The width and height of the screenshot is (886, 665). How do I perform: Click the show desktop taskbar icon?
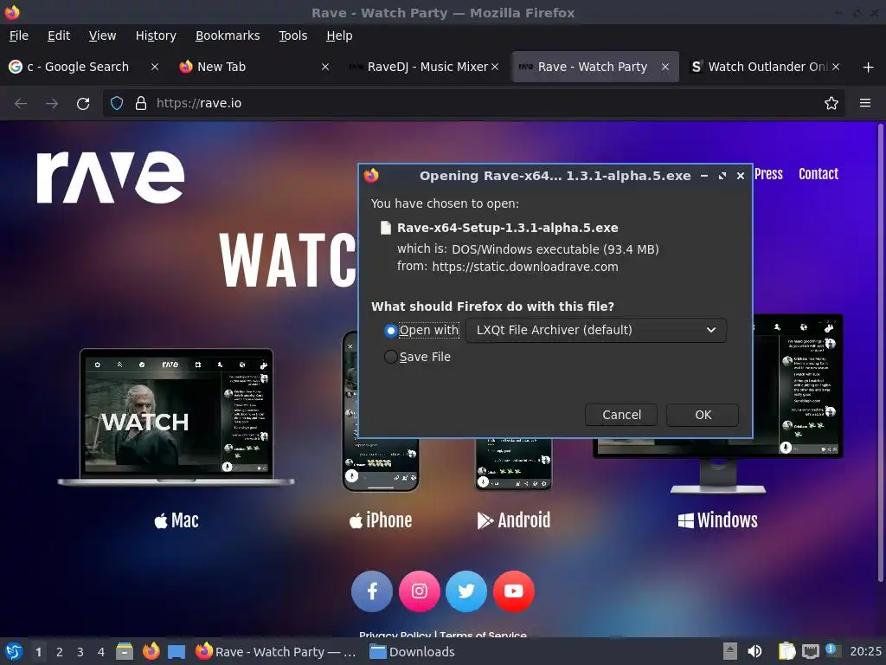(177, 652)
